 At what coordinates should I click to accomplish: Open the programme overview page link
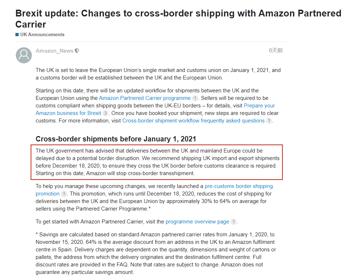click(197, 222)
